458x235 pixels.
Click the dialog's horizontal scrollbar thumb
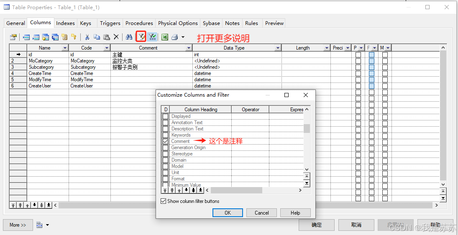point(236,190)
